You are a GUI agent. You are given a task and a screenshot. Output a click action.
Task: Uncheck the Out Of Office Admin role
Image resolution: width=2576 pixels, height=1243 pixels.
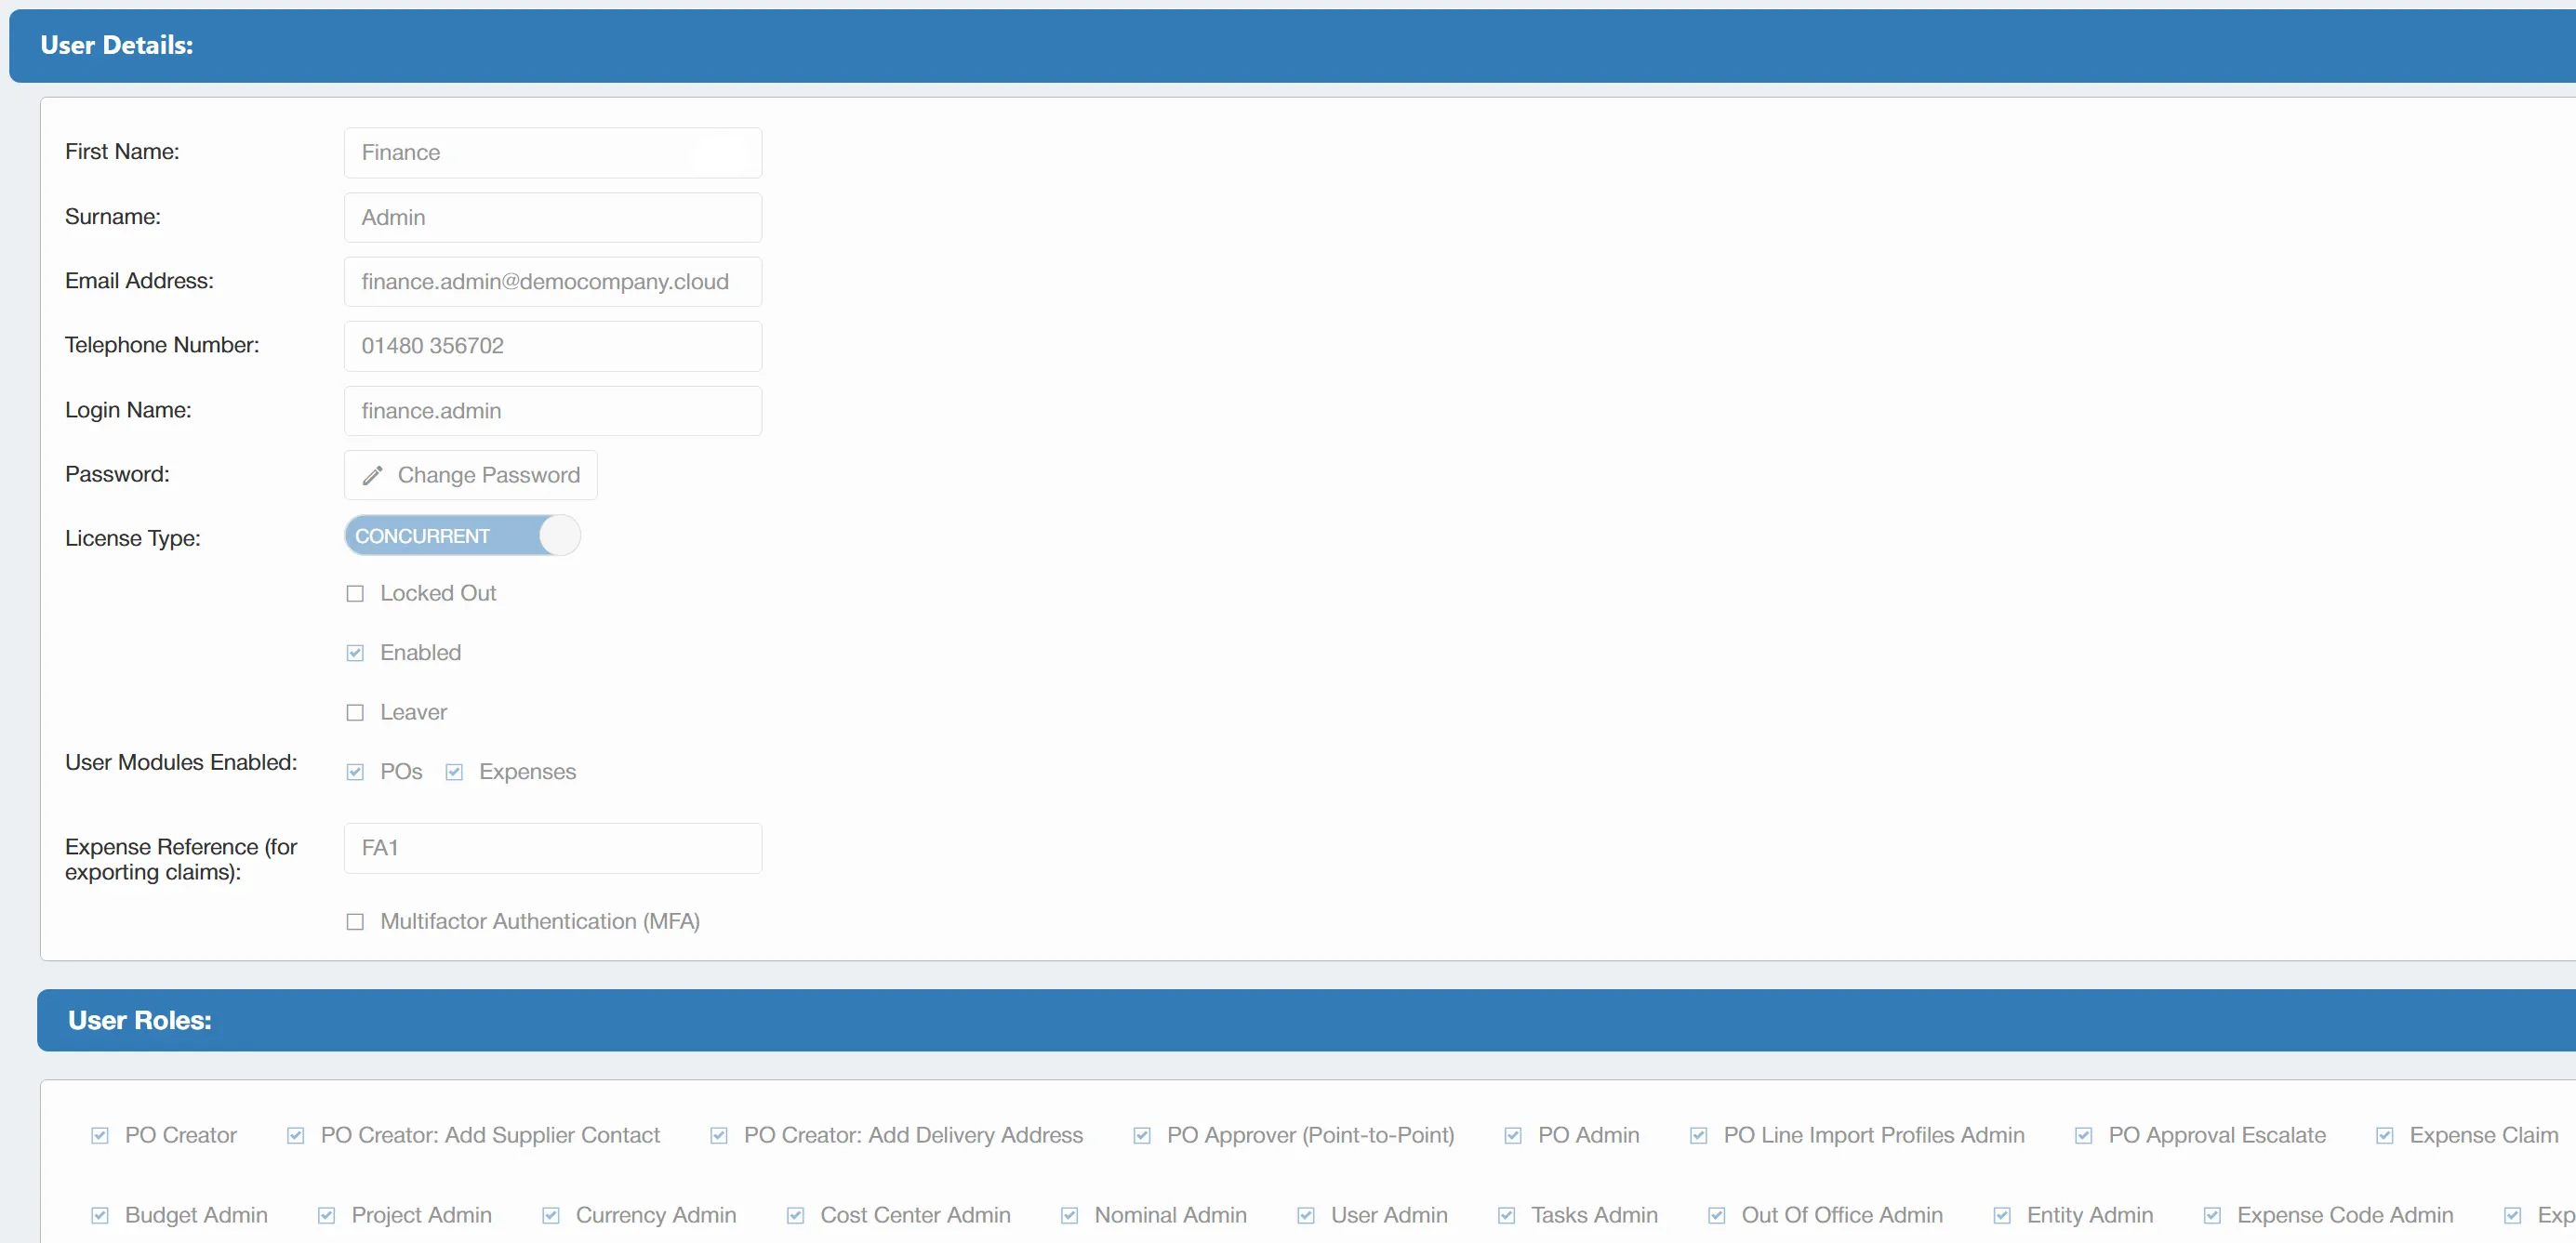click(x=1717, y=1215)
